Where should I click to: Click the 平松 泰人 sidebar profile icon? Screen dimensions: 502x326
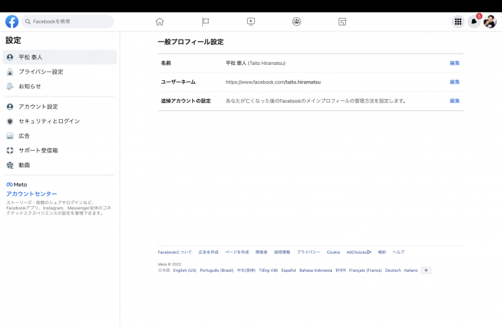[x=10, y=57]
